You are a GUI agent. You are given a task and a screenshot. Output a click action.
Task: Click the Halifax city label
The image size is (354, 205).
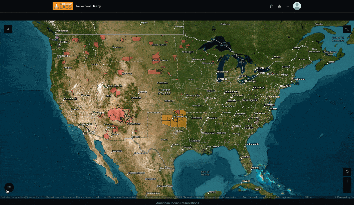tap(331, 62)
